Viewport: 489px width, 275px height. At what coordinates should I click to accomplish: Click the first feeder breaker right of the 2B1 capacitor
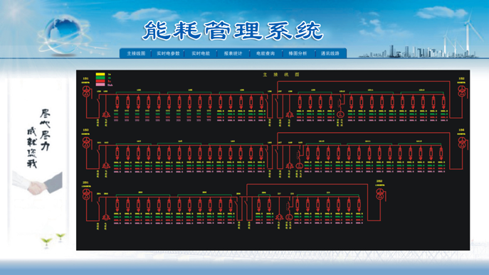(117, 205)
